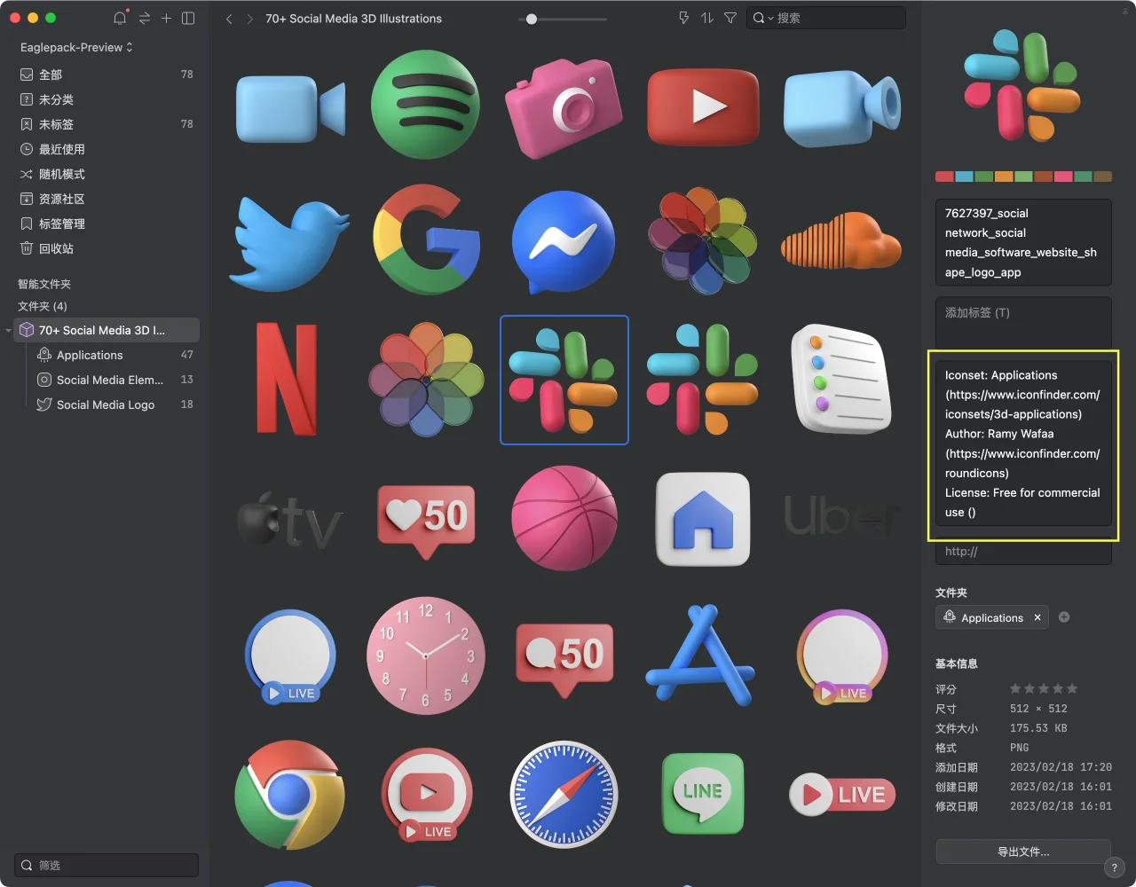
Task: Click the 添加标签 tag field
Action: click(x=1023, y=324)
